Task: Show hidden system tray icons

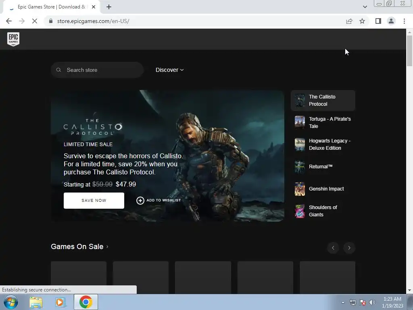Action: (343, 302)
